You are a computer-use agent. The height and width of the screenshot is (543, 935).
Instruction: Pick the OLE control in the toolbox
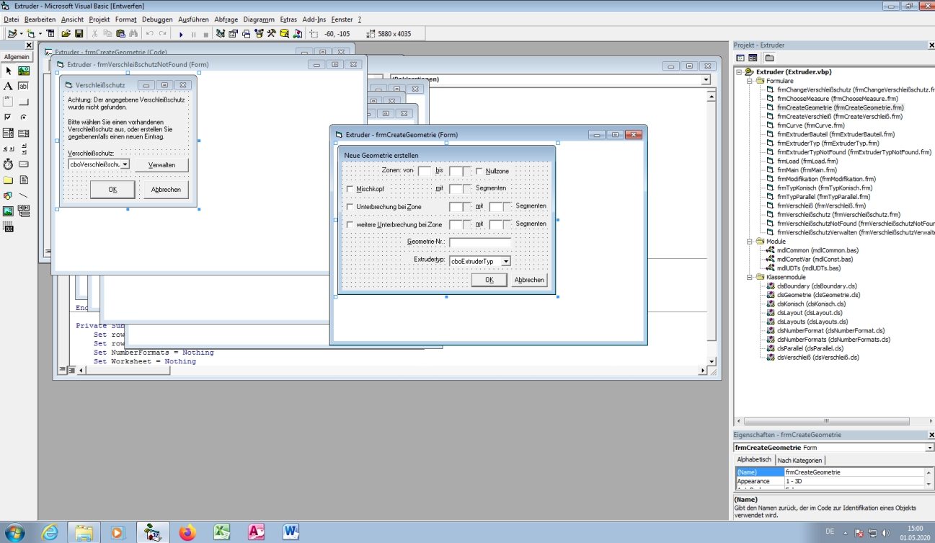click(8, 226)
